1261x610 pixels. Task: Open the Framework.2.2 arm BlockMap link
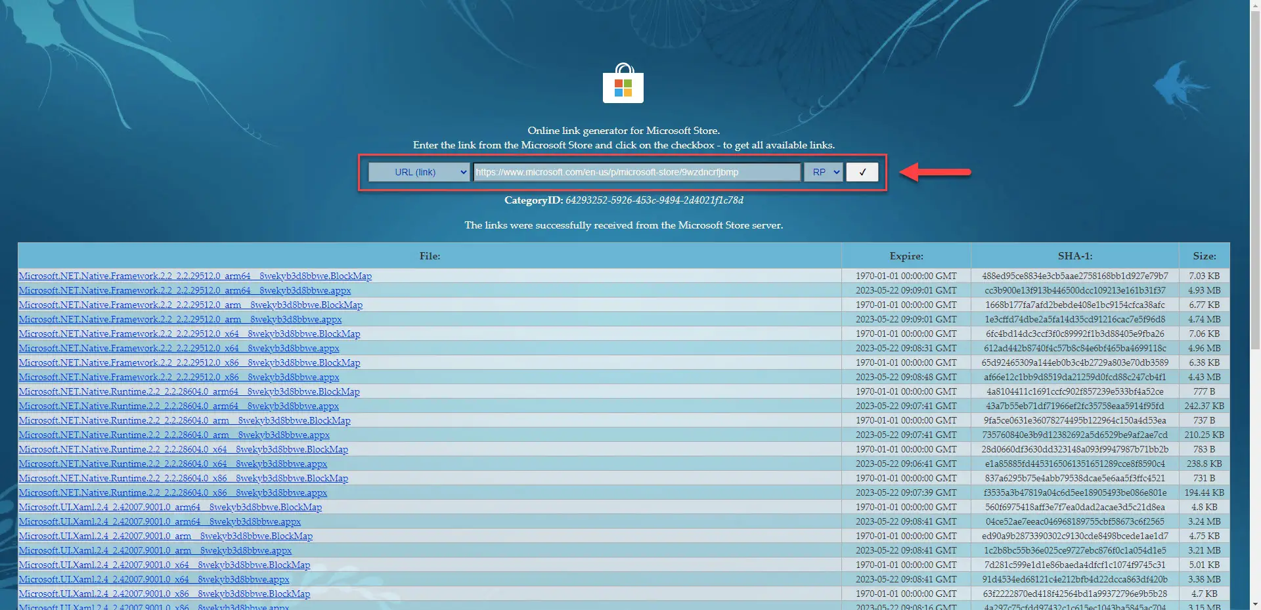pyautogui.click(x=190, y=305)
